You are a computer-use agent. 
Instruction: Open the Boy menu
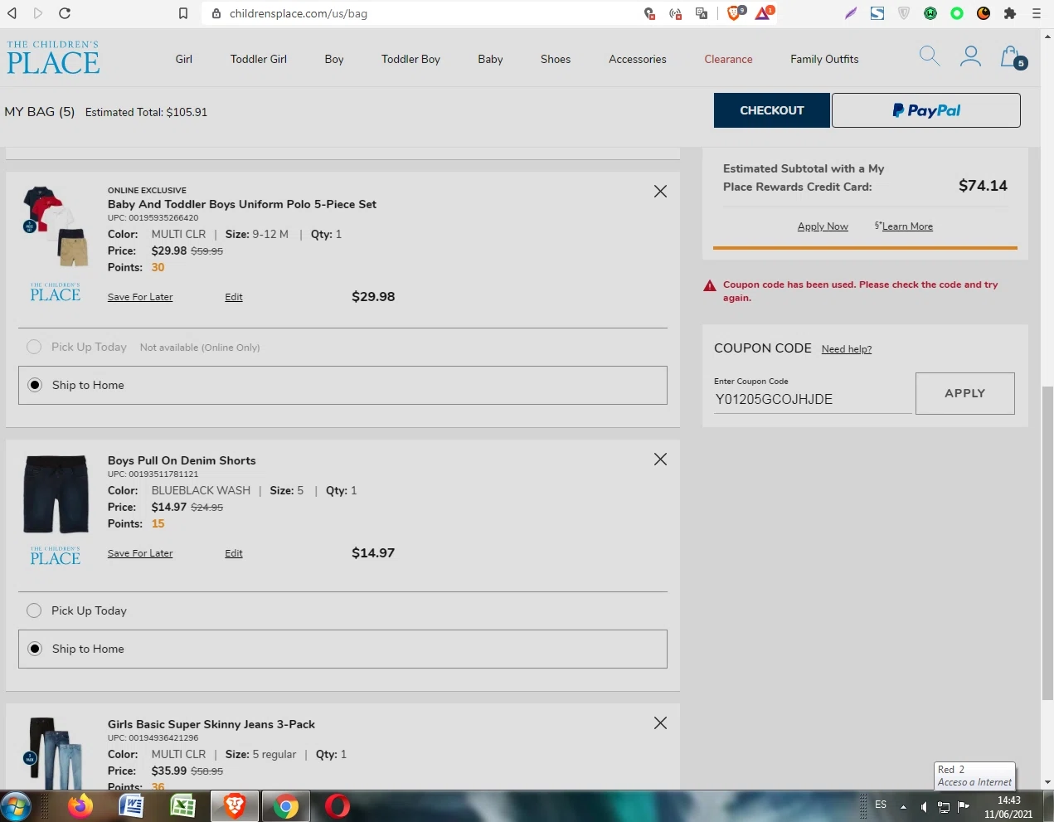pyautogui.click(x=334, y=59)
